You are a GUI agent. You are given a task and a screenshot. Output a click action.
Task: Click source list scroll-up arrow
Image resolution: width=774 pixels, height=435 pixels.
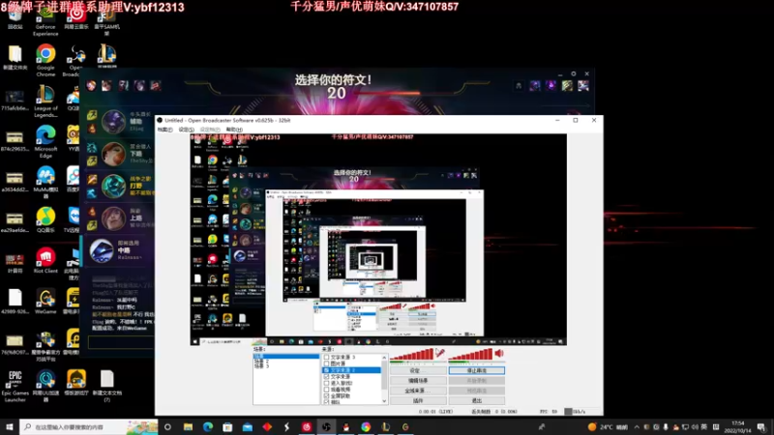tap(384, 357)
